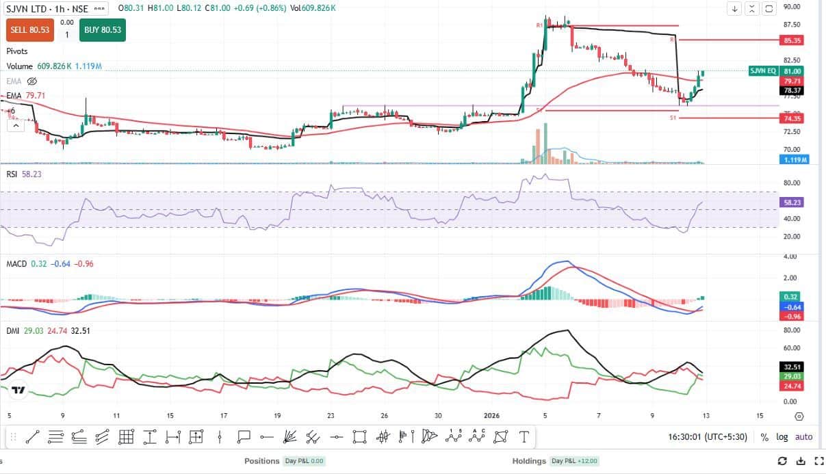The image size is (826, 474).
Task: Click the 85.35 resistance price label
Action: coord(792,41)
